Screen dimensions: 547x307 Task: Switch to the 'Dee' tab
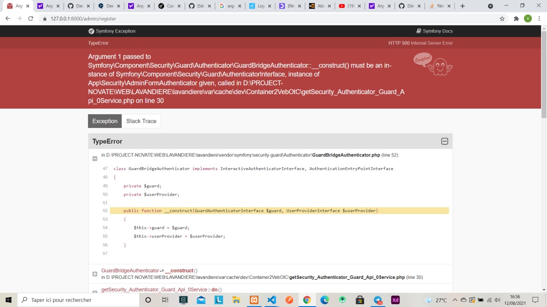coord(109,6)
